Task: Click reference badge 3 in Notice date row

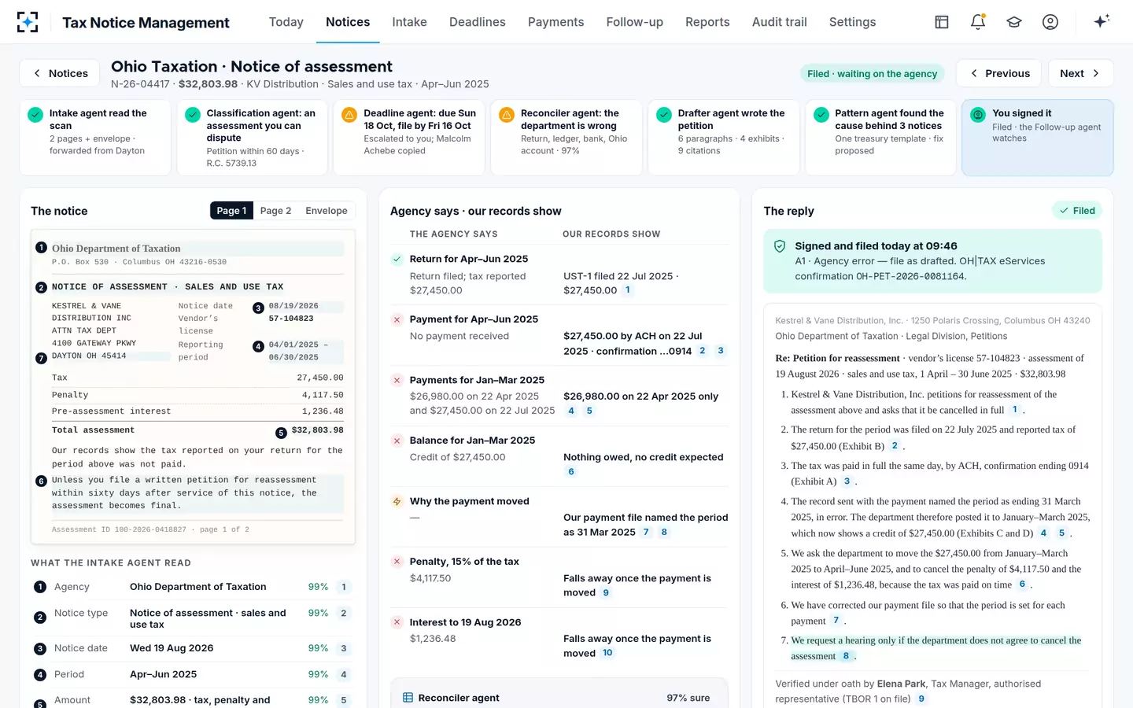Action: (x=343, y=648)
